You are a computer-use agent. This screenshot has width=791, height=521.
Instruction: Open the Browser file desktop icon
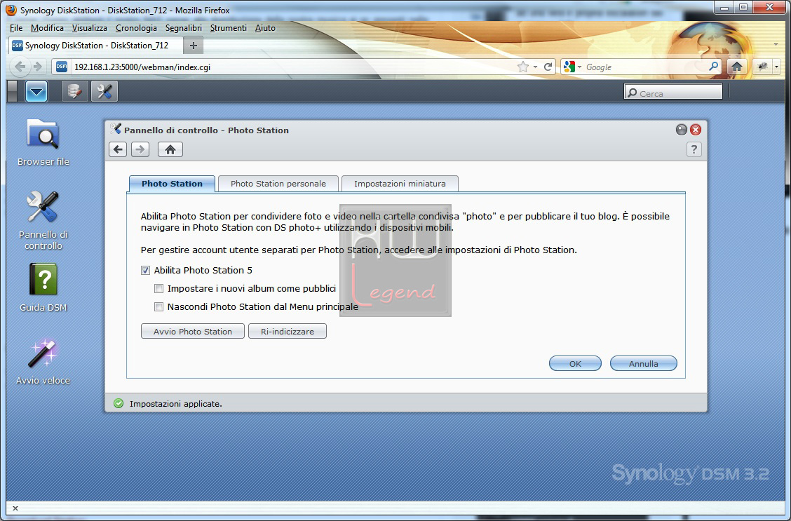[43, 141]
